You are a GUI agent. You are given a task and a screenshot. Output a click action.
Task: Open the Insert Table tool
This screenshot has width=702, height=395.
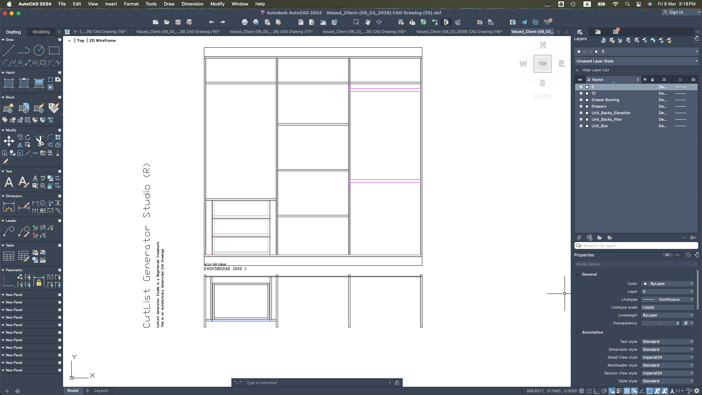click(x=9, y=255)
